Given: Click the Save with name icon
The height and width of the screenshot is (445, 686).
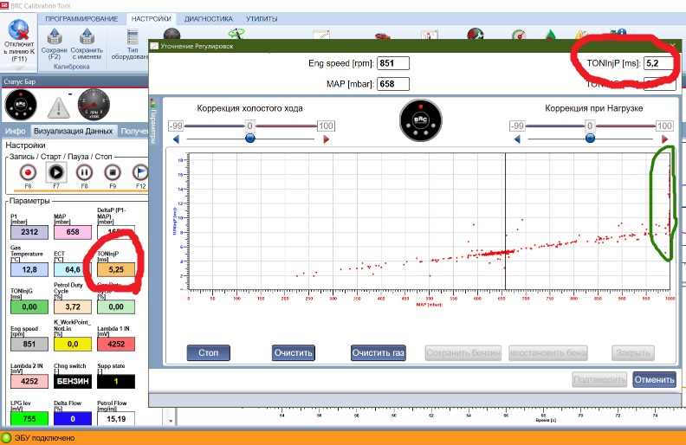Looking at the screenshot, I should click(x=87, y=37).
